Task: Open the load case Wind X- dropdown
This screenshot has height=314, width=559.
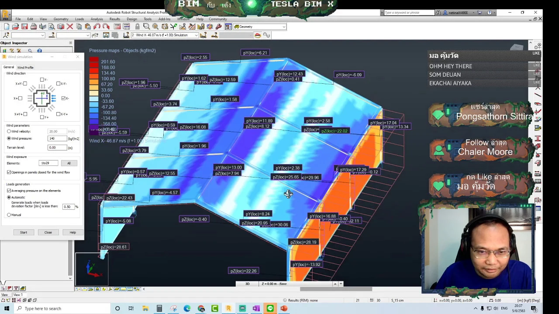Action: tap(197, 35)
